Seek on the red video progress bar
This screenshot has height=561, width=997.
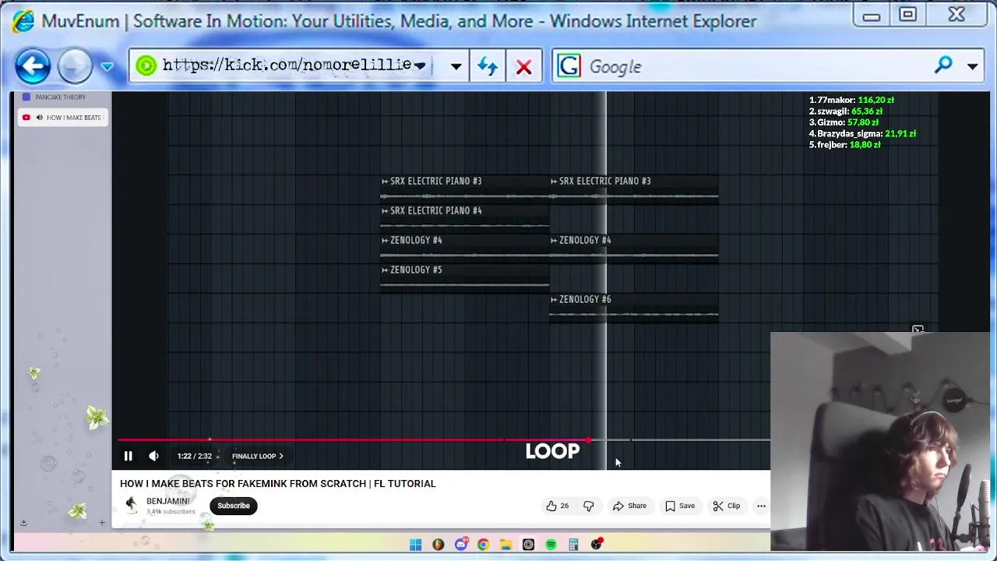(x=444, y=440)
